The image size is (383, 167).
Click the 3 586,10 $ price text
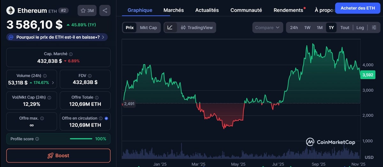click(34, 25)
